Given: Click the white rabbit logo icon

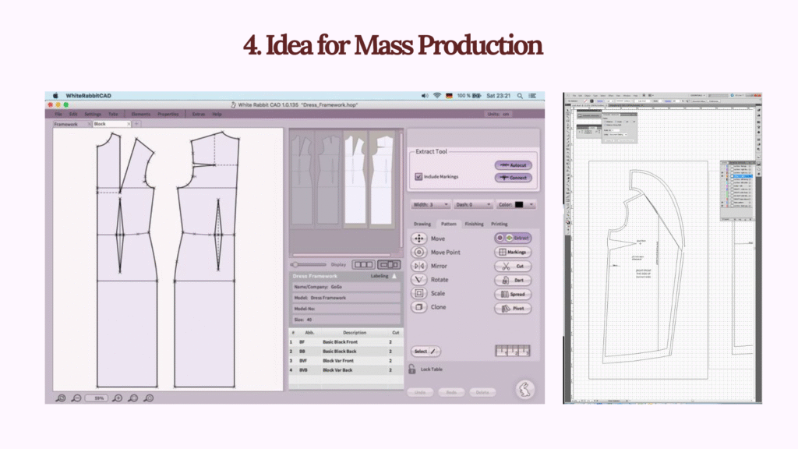Looking at the screenshot, I should click(x=524, y=389).
